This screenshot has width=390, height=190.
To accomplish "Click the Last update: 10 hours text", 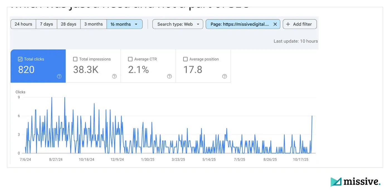I will coord(296,41).
